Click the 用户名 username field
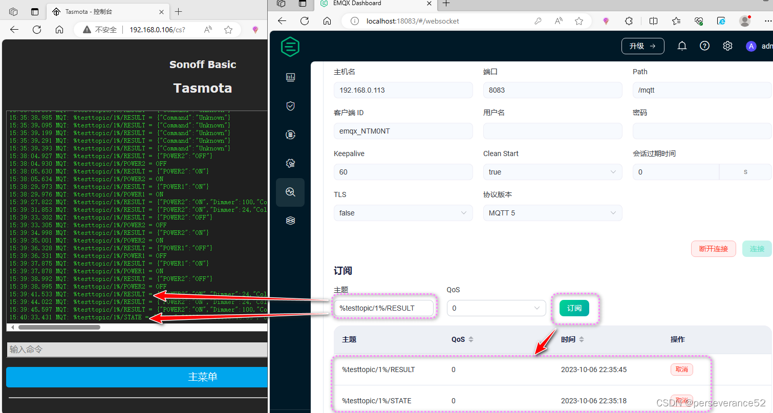773x413 pixels. point(552,131)
